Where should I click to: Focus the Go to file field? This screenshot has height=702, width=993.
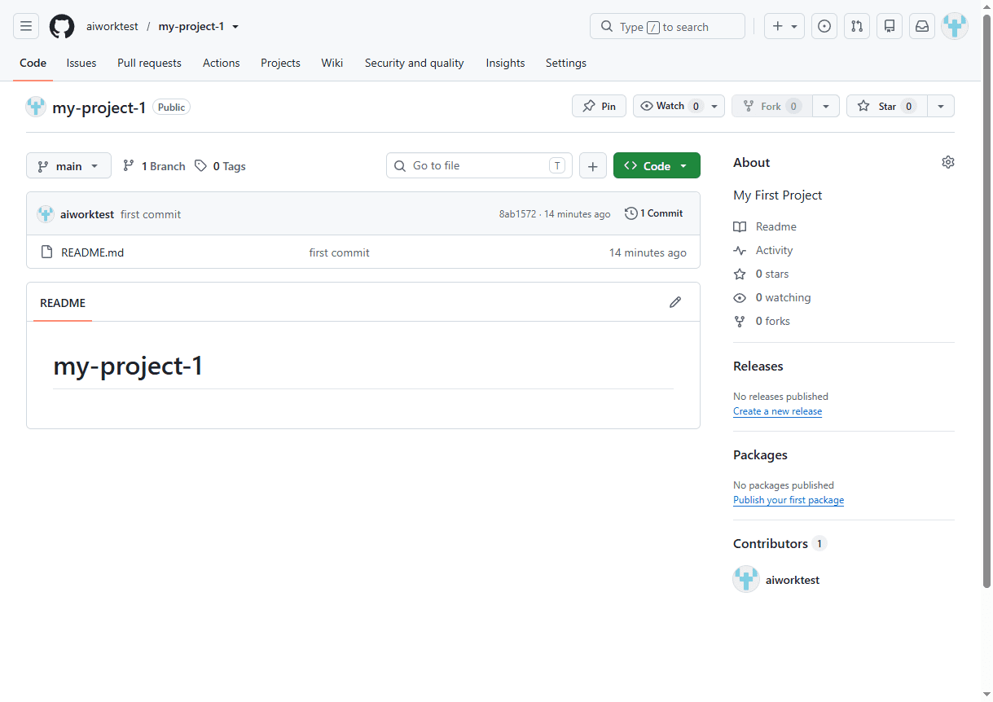pyautogui.click(x=479, y=165)
